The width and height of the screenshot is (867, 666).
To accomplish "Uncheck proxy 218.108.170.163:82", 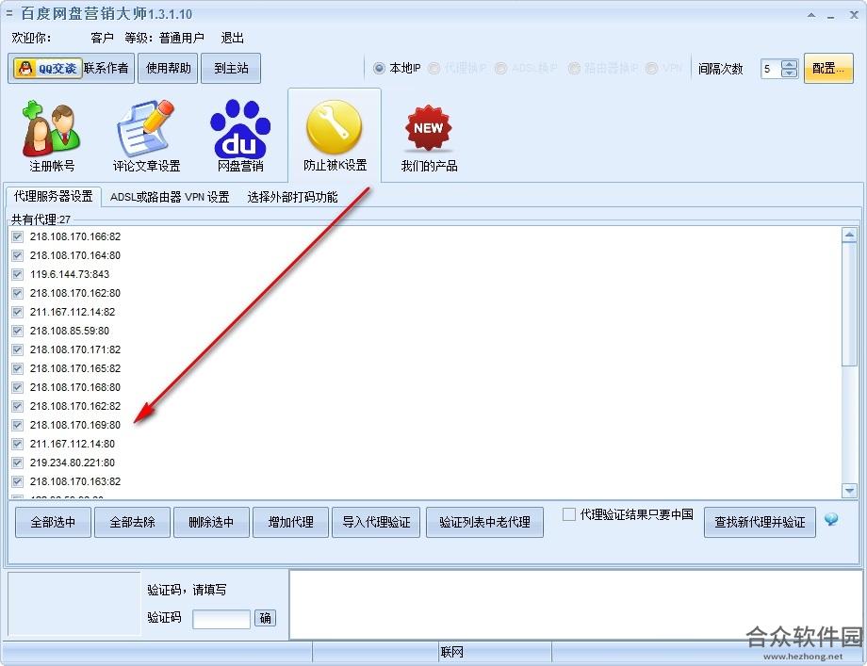I will [18, 480].
